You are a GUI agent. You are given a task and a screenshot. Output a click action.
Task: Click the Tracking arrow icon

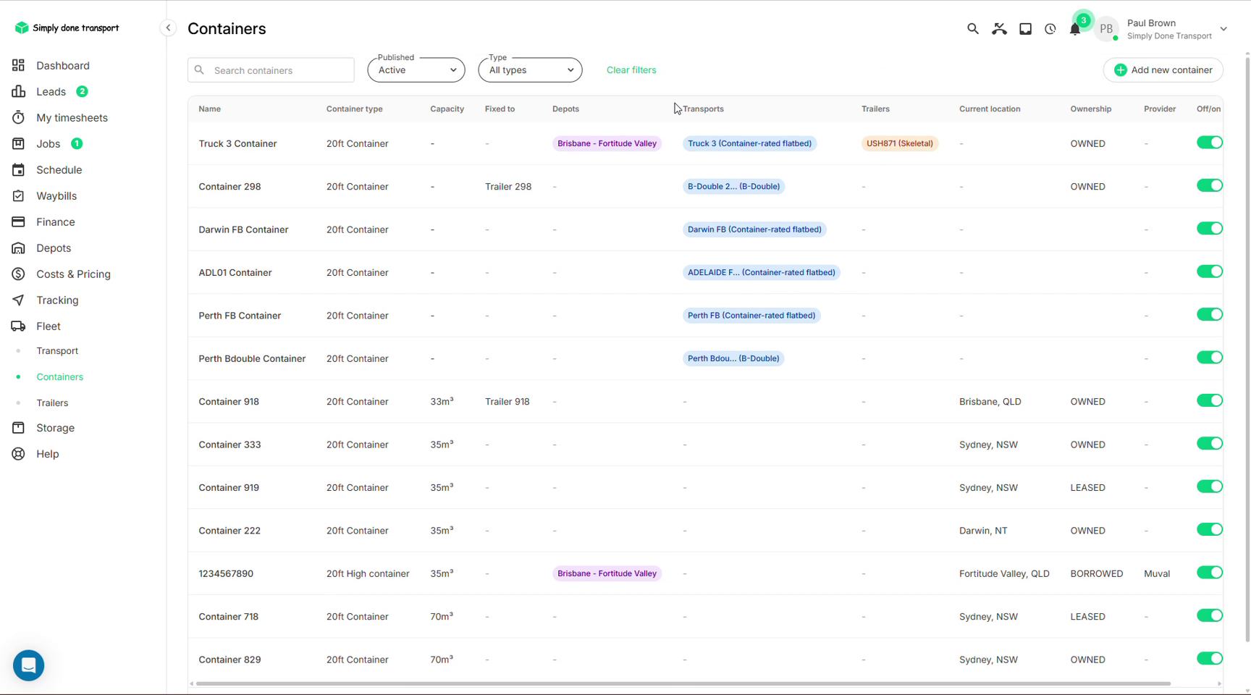point(18,300)
